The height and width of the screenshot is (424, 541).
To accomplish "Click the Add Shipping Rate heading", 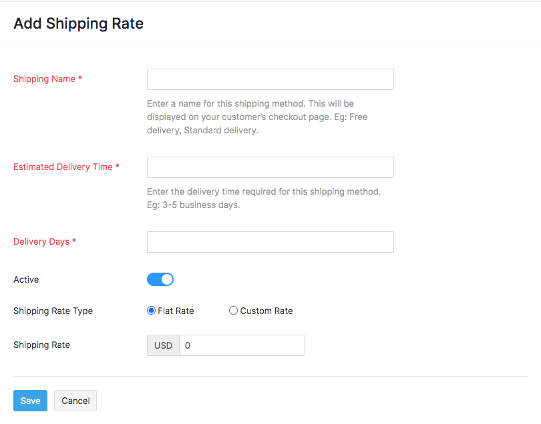I will point(78,23).
